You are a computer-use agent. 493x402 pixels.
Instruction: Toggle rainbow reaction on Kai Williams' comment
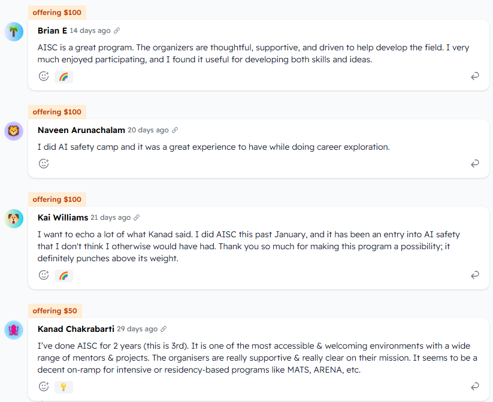(x=63, y=276)
